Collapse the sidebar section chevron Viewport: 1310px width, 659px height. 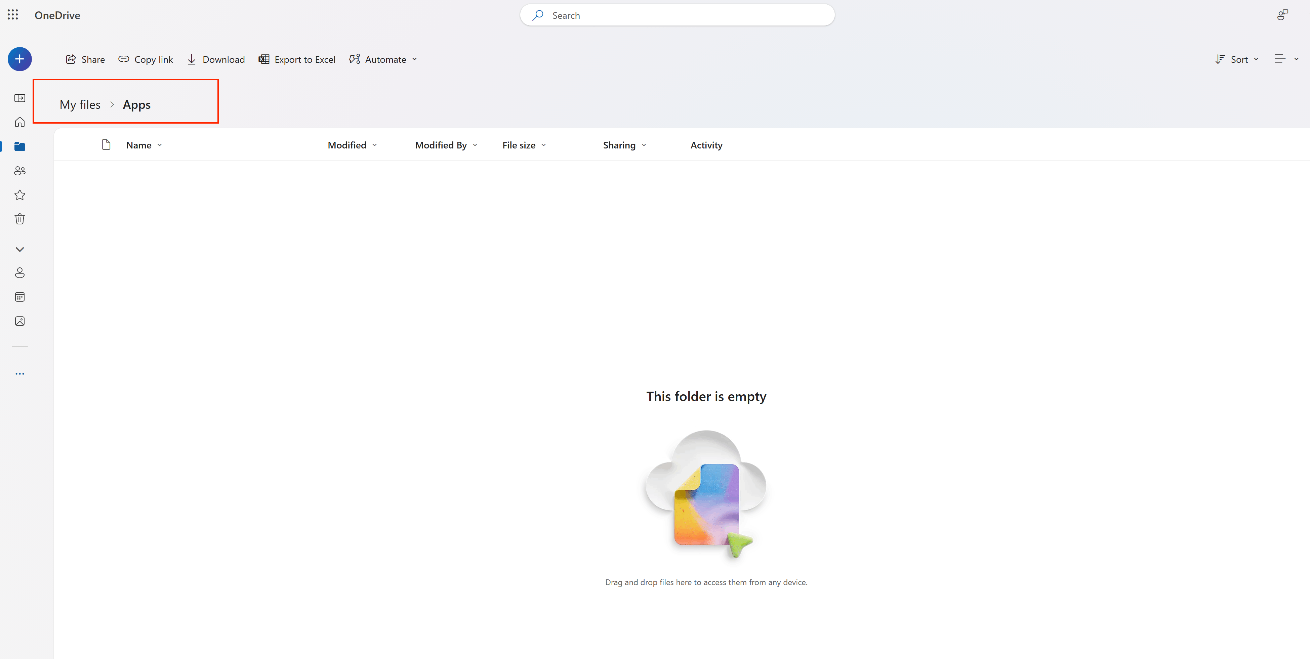20,250
